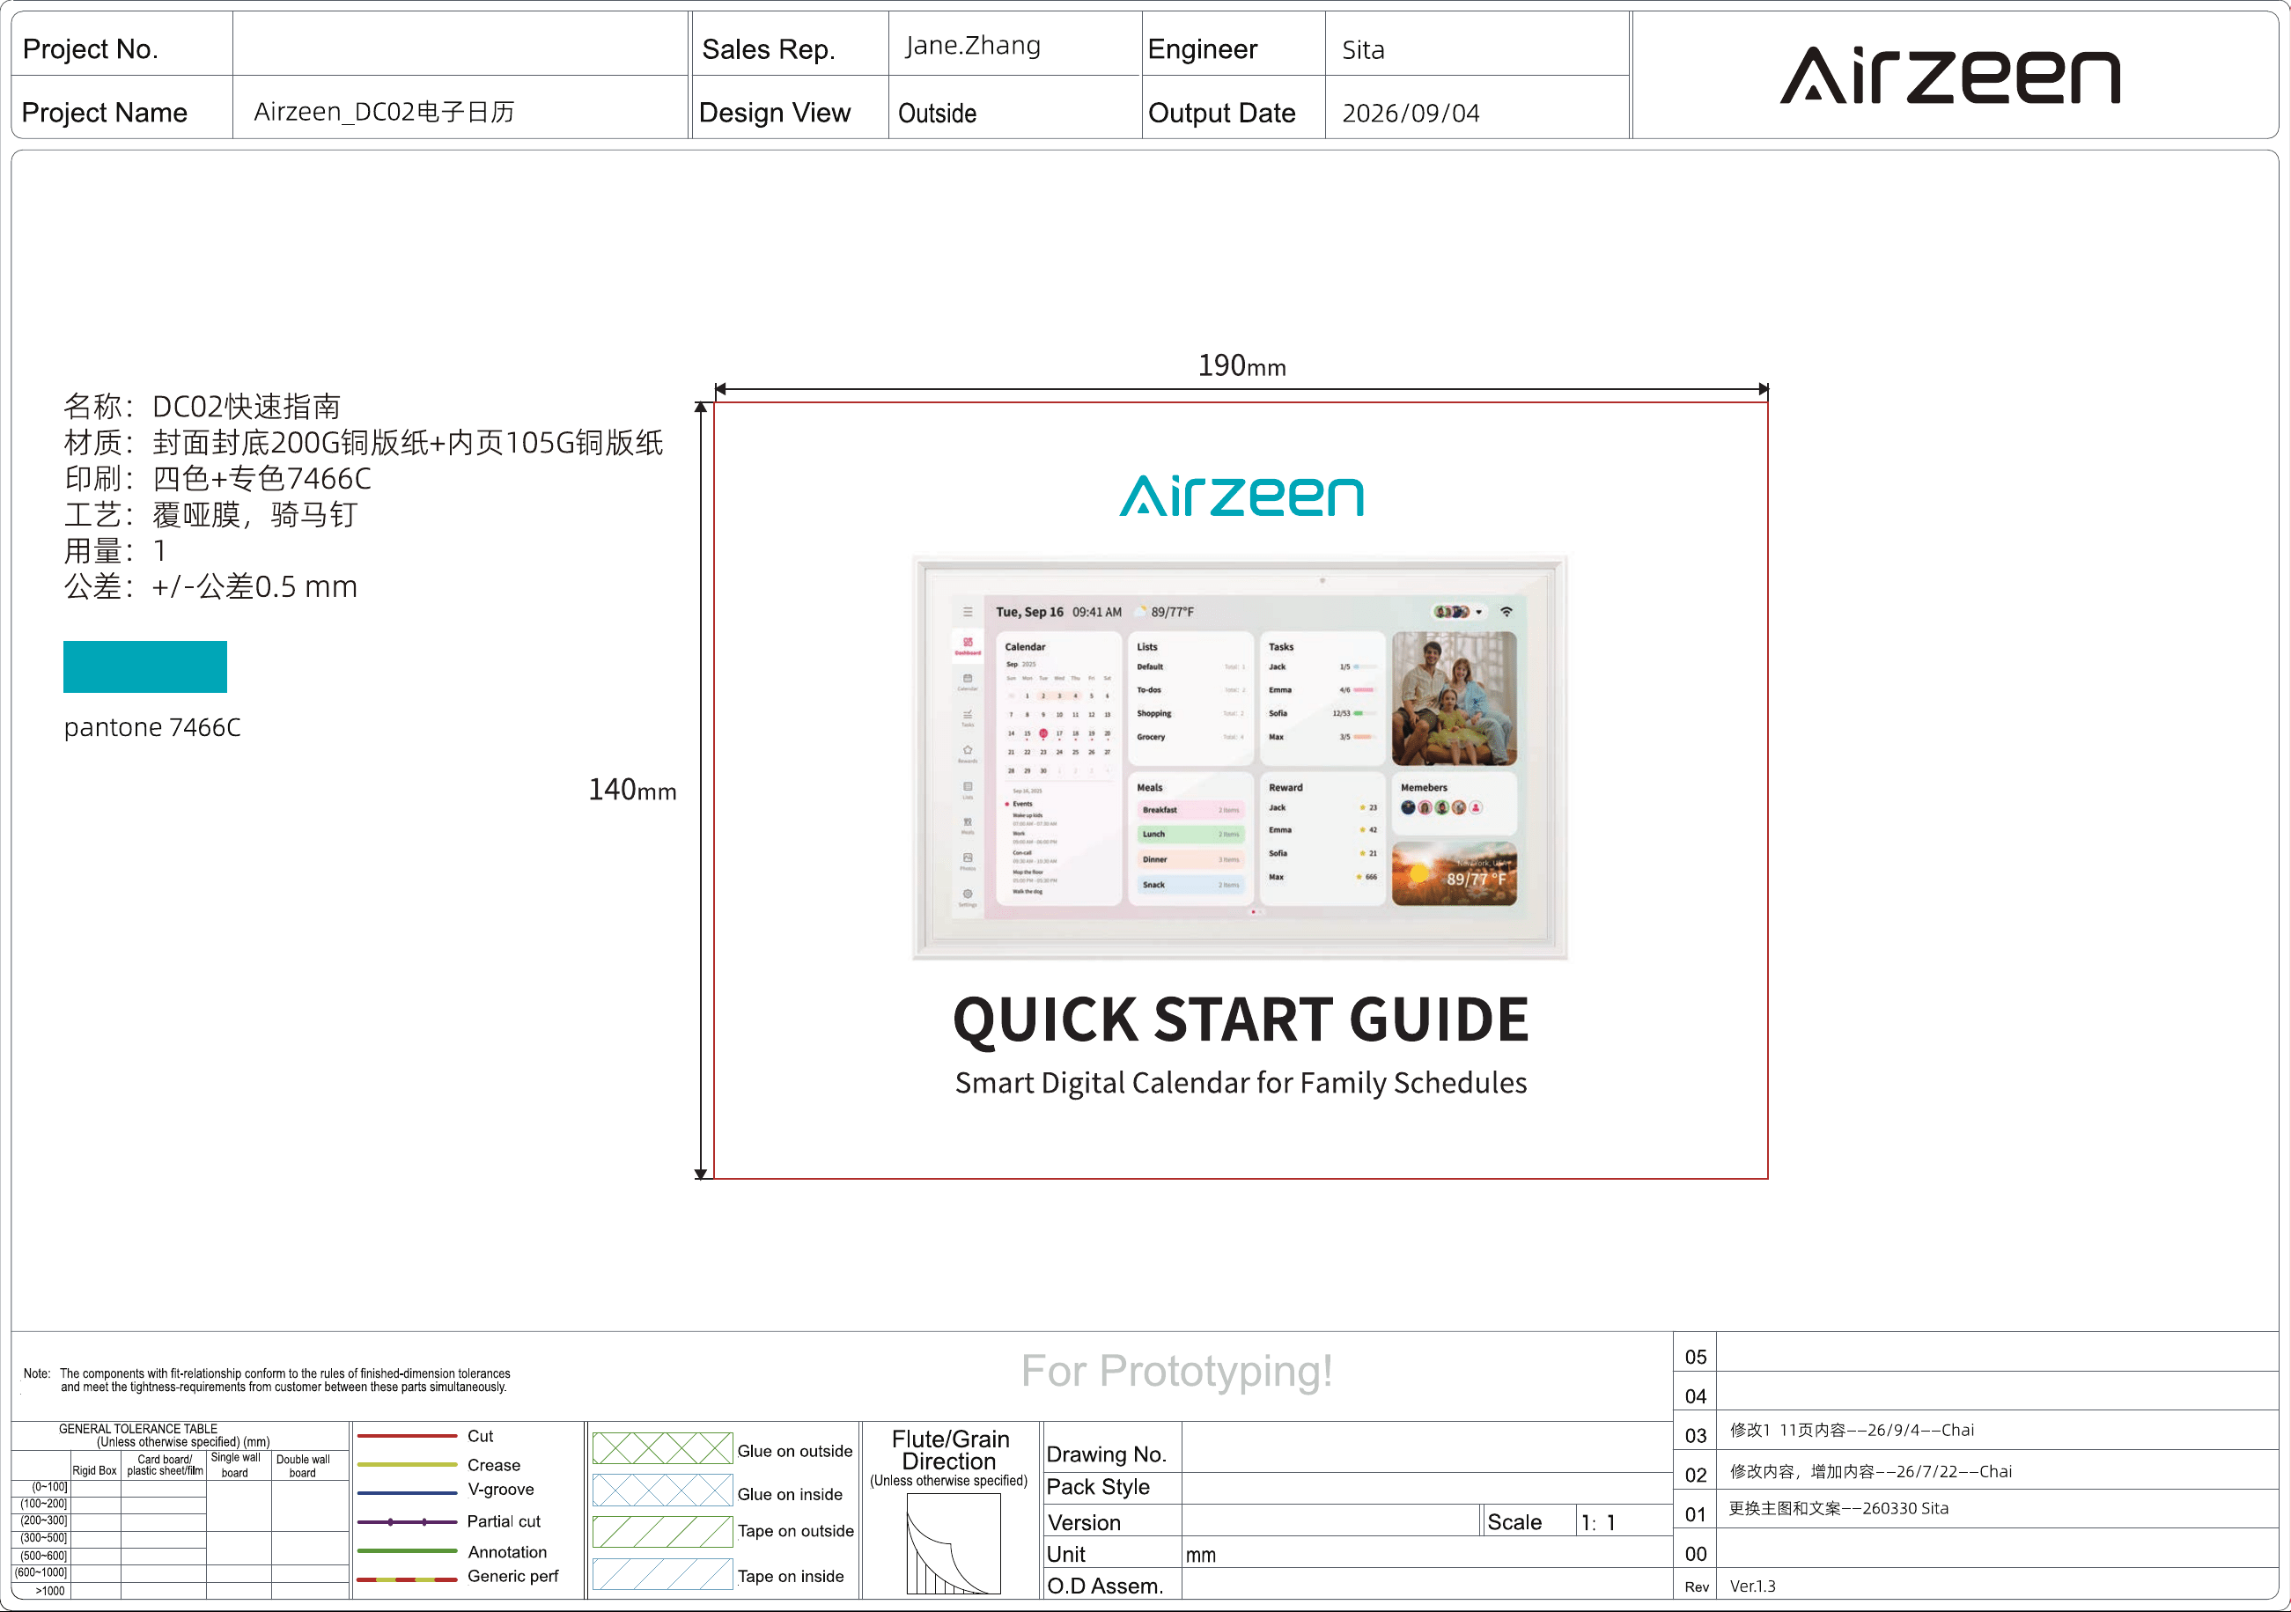Select the green Annotation line sample
The height and width of the screenshot is (1612, 2291).
click(x=407, y=1551)
